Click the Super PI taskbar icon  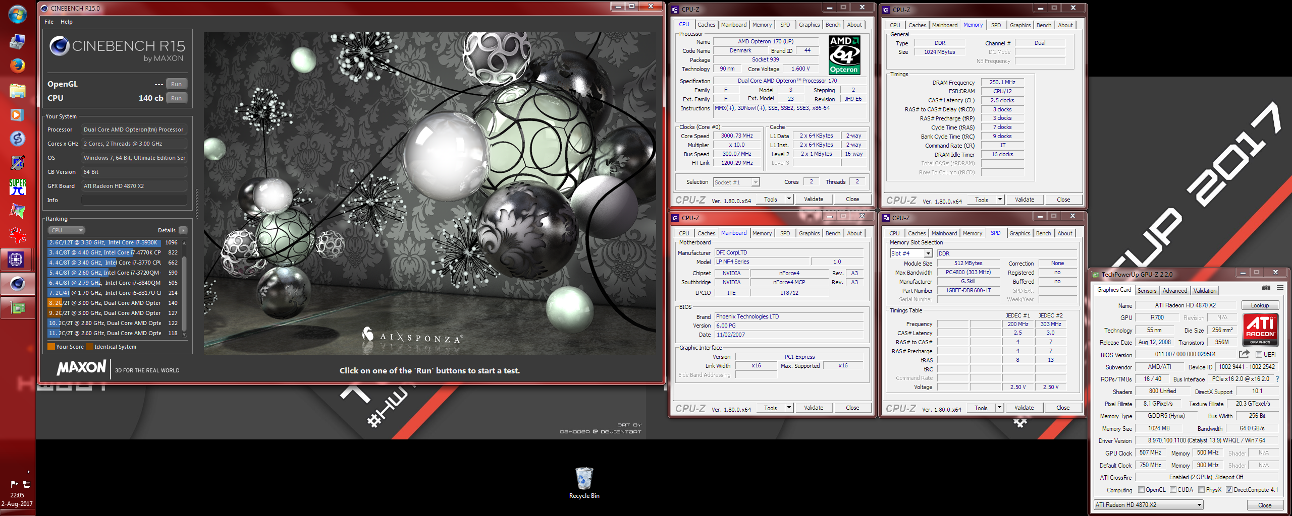17,187
